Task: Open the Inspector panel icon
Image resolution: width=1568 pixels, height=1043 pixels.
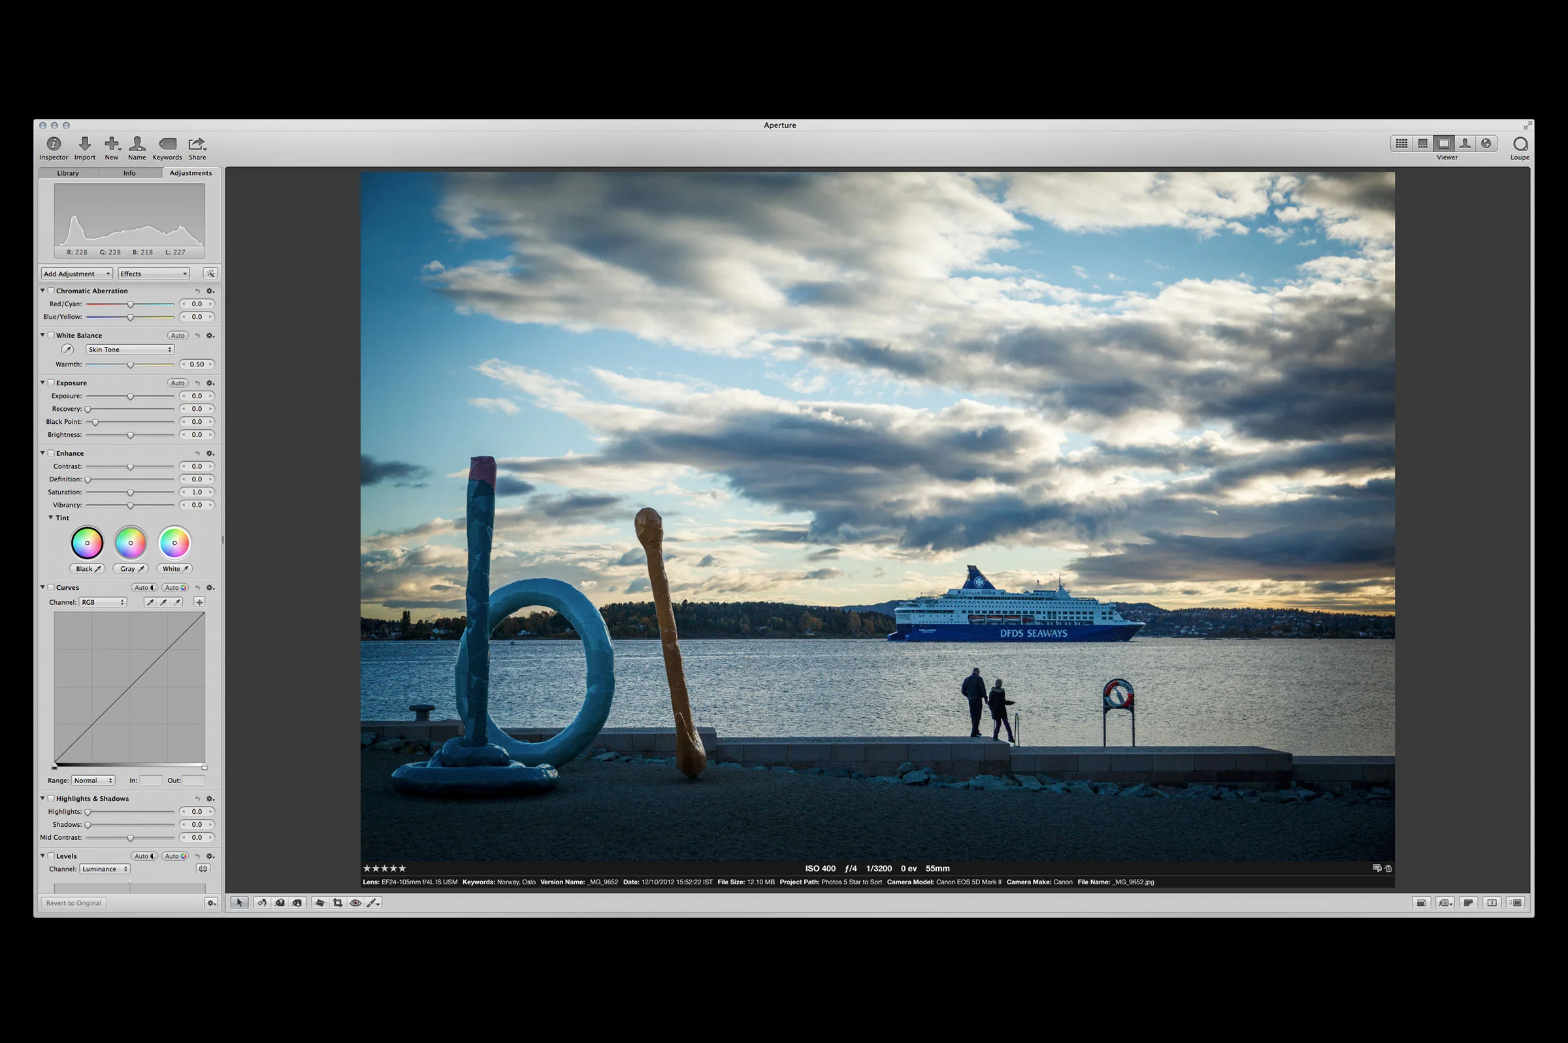Action: [x=53, y=143]
